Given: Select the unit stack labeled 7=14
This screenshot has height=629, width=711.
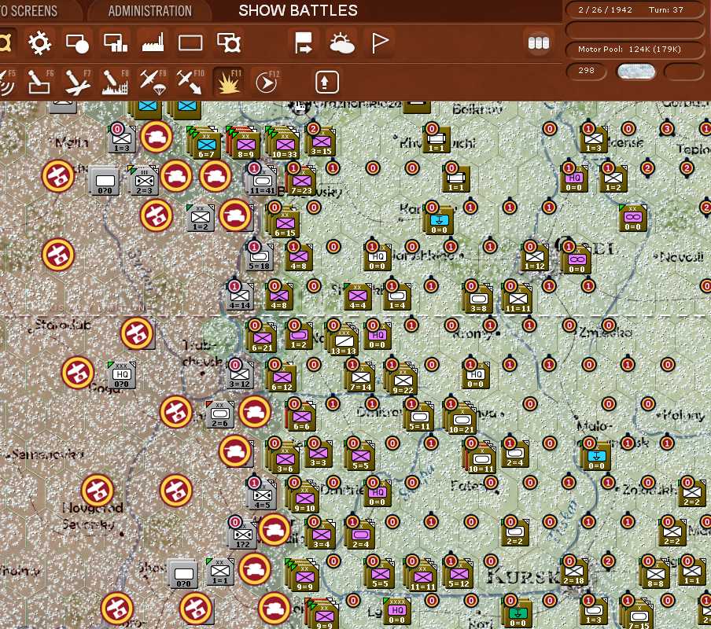Looking at the screenshot, I should coord(360,379).
